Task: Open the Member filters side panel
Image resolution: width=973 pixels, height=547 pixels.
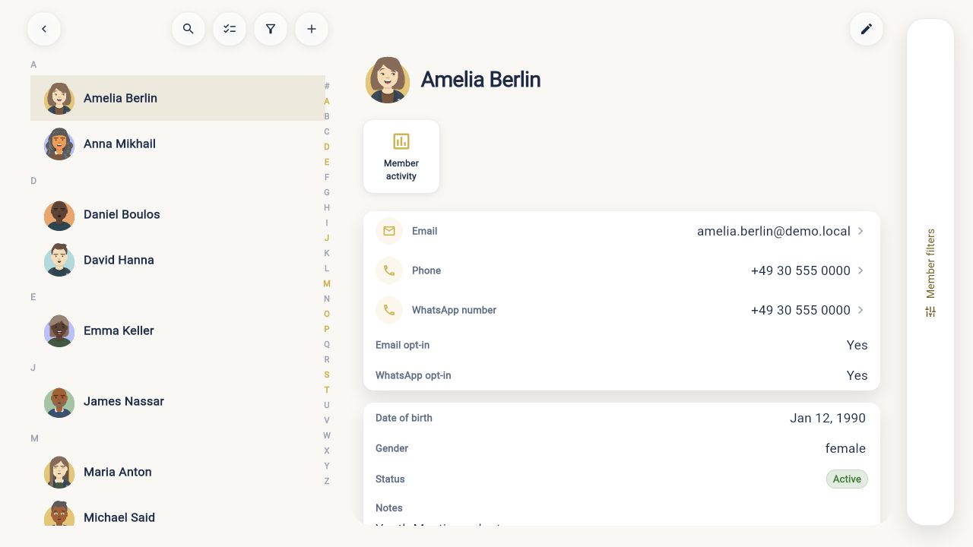Action: pos(930,272)
